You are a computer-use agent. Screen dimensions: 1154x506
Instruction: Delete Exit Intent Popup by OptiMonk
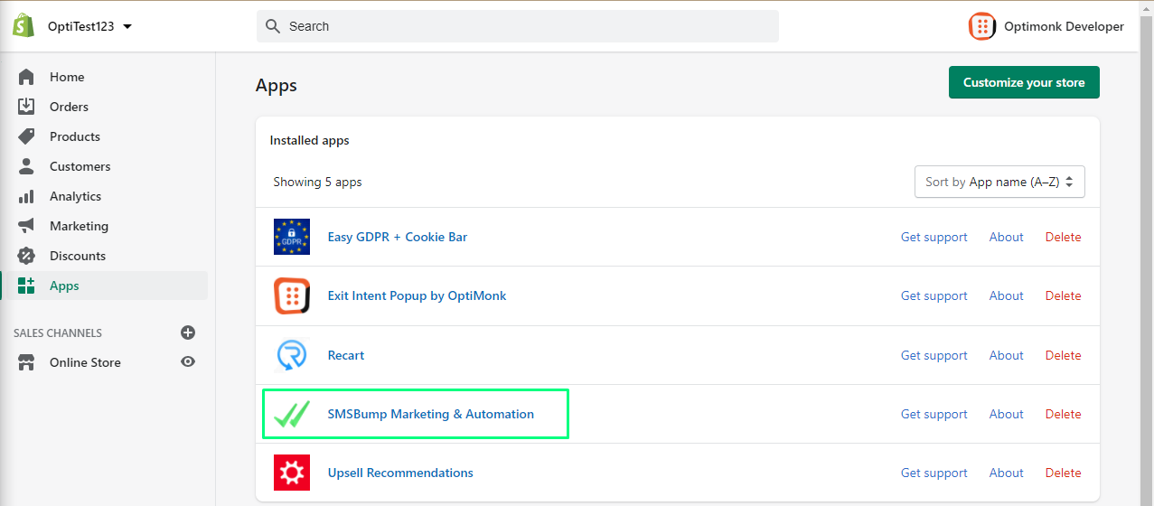point(1063,295)
